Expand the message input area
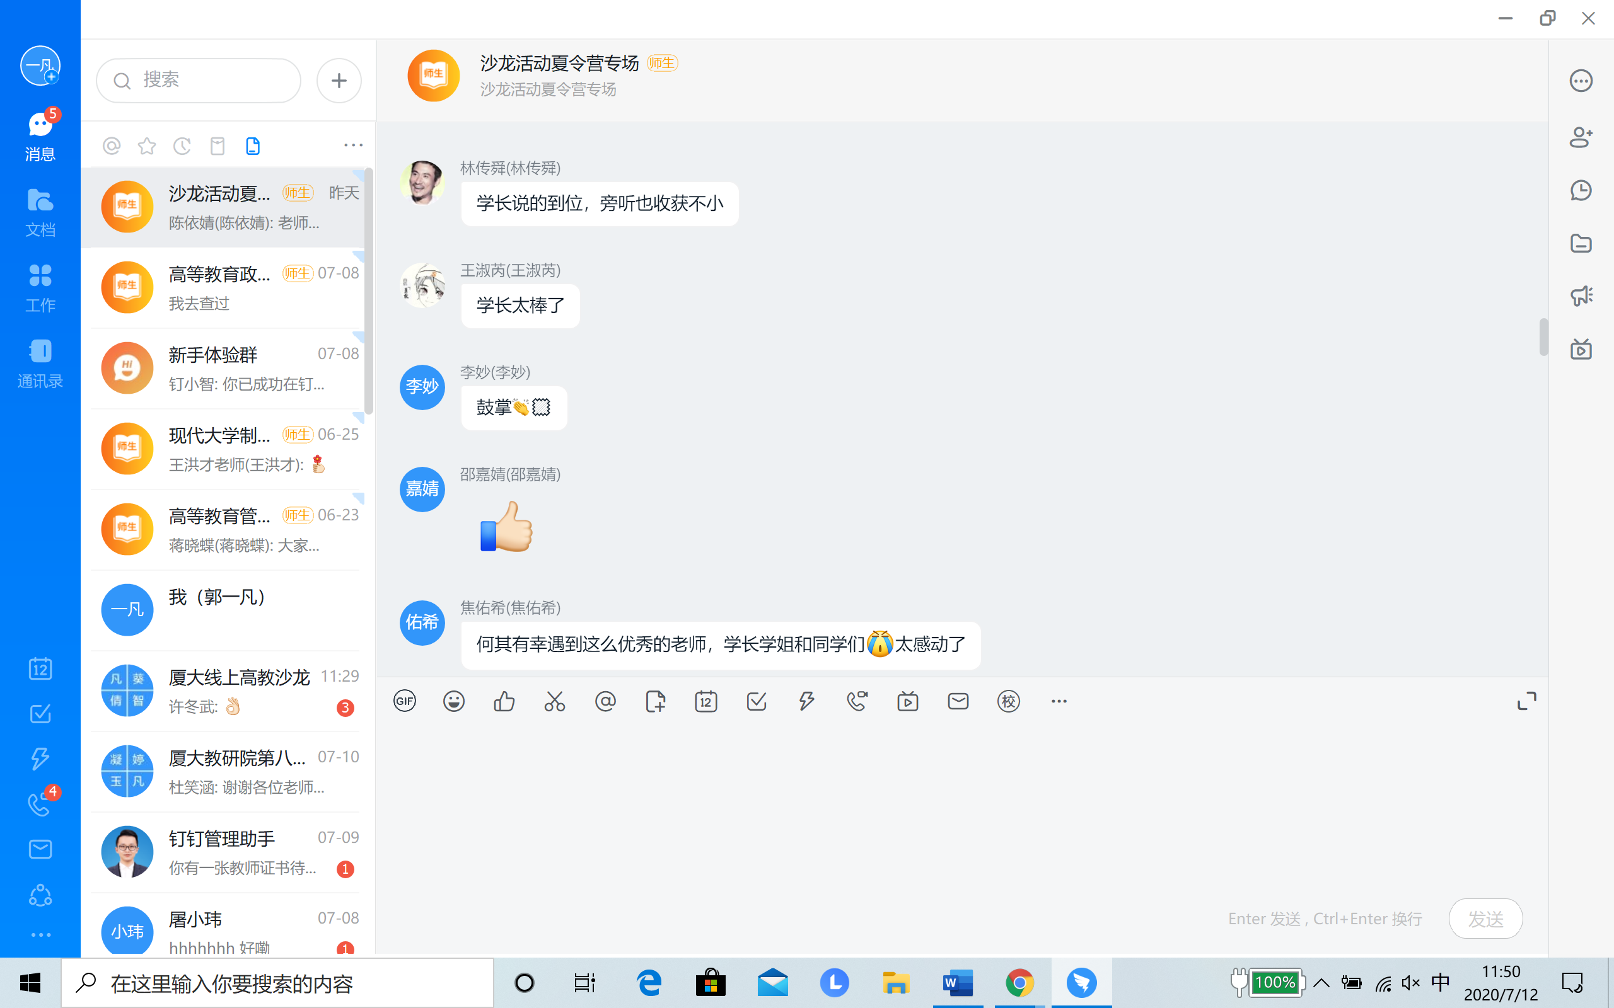This screenshot has height=1008, width=1614. click(x=1526, y=701)
